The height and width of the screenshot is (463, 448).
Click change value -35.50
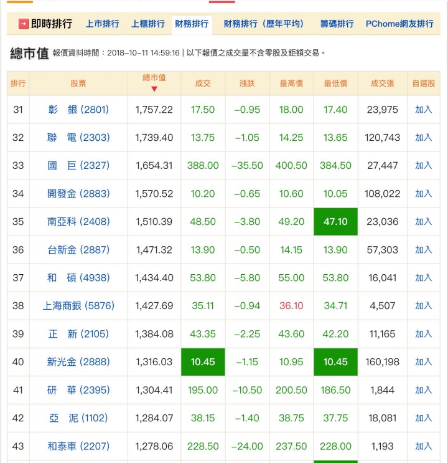[247, 165]
